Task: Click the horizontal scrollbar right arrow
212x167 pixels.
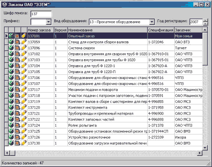Action: [200, 153]
